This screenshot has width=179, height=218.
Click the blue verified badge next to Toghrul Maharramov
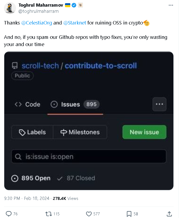[74, 5]
